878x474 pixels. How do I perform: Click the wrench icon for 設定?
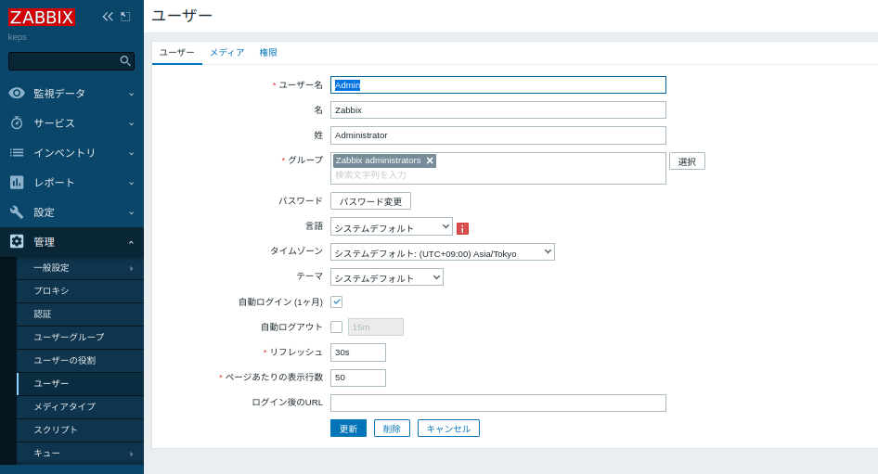[17, 212]
